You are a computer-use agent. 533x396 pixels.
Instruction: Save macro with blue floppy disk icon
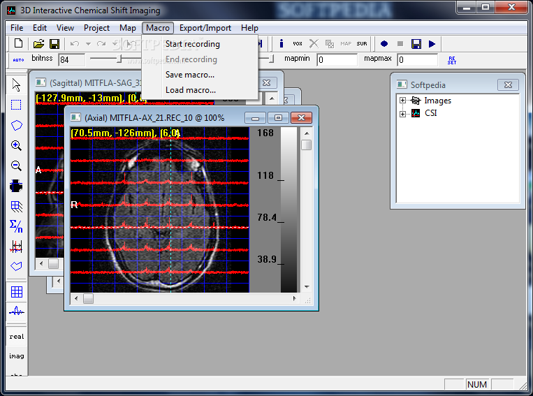click(x=416, y=43)
